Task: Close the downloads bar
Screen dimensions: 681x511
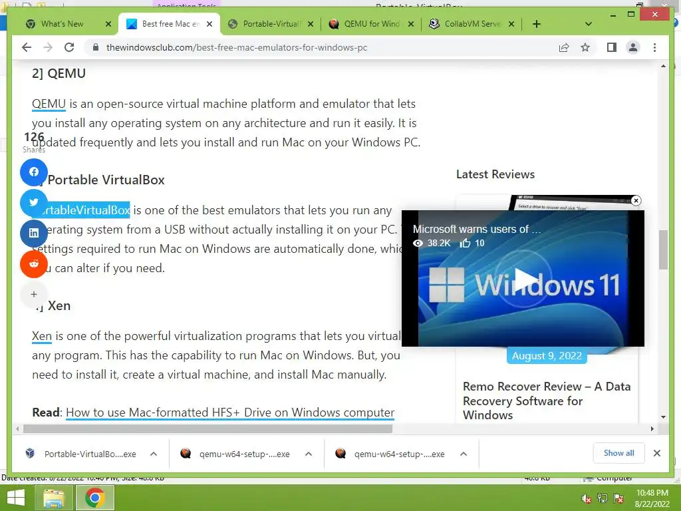Action: [657, 453]
